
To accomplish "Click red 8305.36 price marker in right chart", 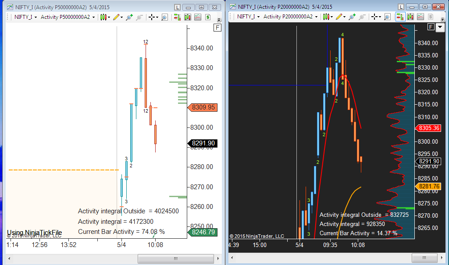I will pos(428,128).
